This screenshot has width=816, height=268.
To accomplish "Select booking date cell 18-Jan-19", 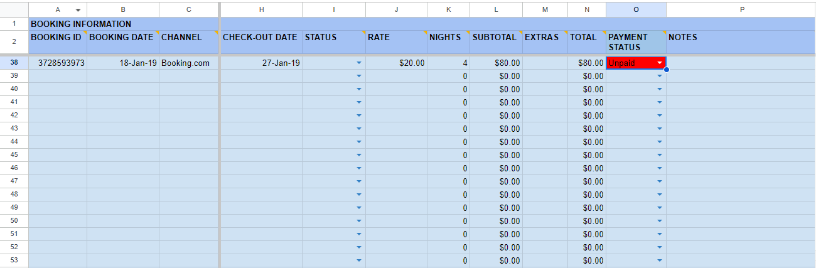I will tap(123, 63).
